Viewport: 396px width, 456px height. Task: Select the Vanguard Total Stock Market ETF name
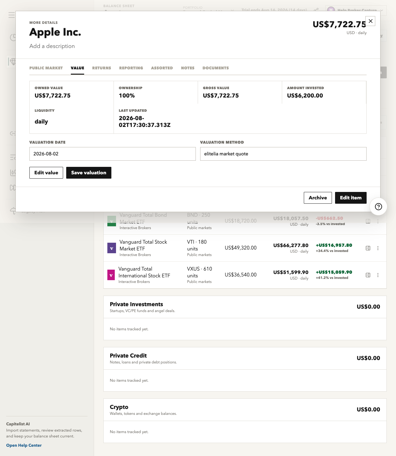143,245
